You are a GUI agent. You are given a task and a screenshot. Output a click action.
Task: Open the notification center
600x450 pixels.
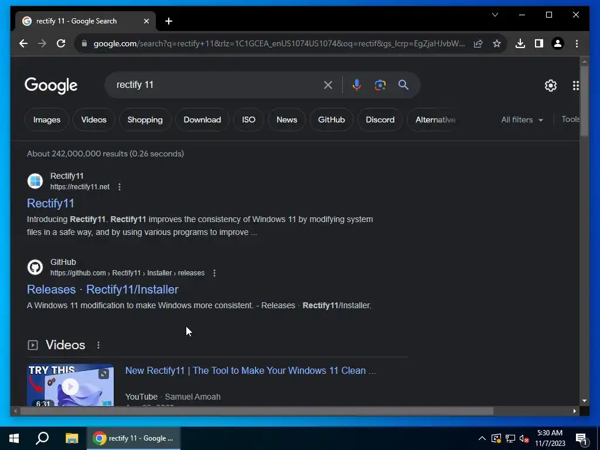coord(582,439)
